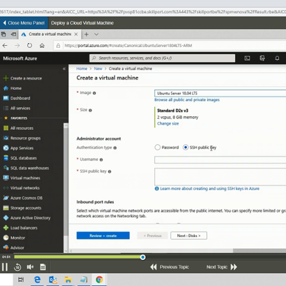
Task: Open Monitor icon in sidebar
Action: pyautogui.click(x=6, y=238)
